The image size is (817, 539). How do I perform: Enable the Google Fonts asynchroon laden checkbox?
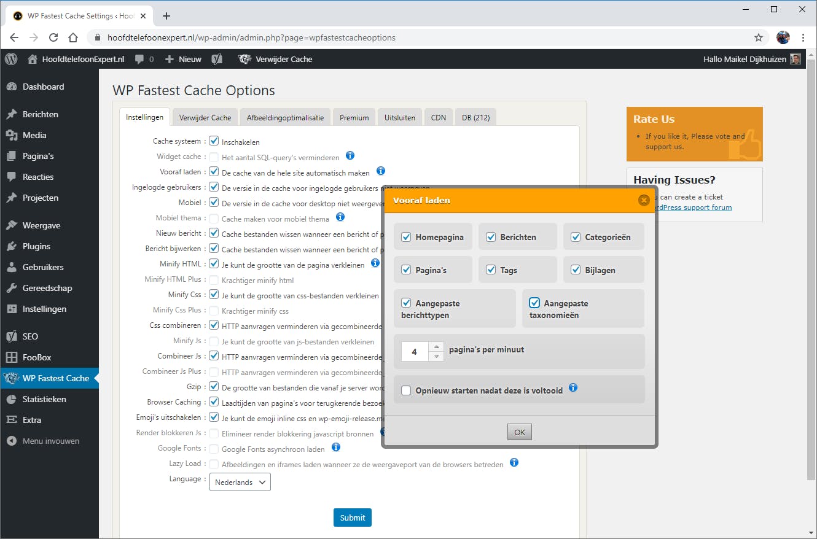click(214, 449)
